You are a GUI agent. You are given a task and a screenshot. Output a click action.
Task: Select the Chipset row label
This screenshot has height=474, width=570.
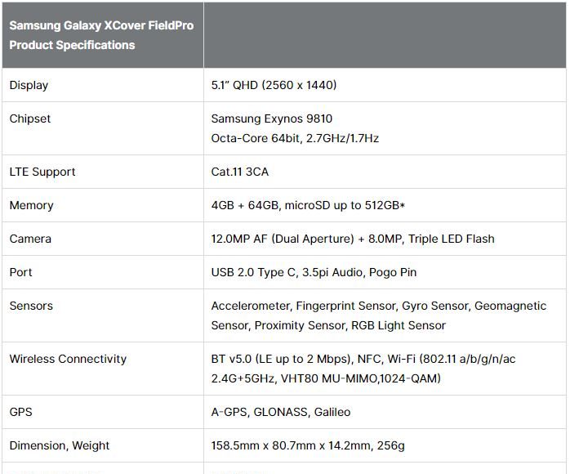click(x=30, y=118)
